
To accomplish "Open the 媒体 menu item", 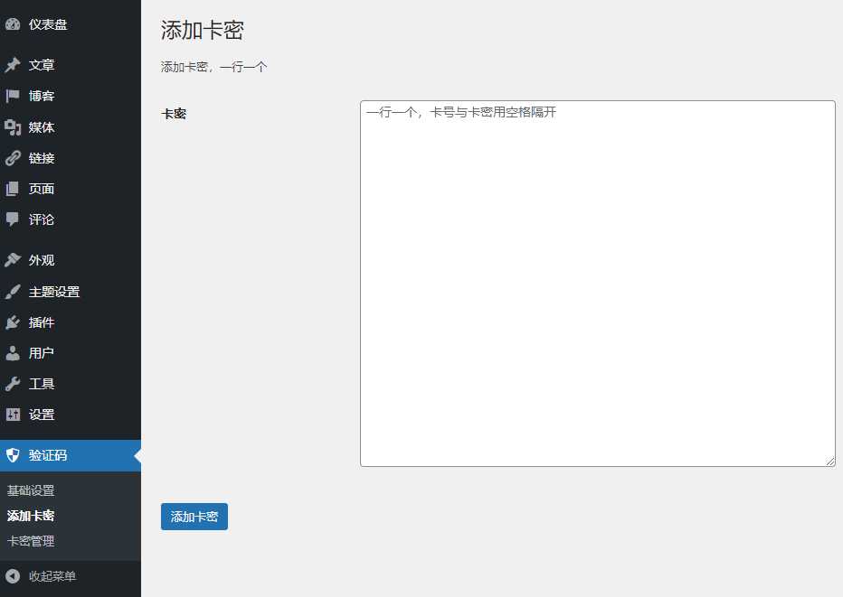I will click(71, 127).
